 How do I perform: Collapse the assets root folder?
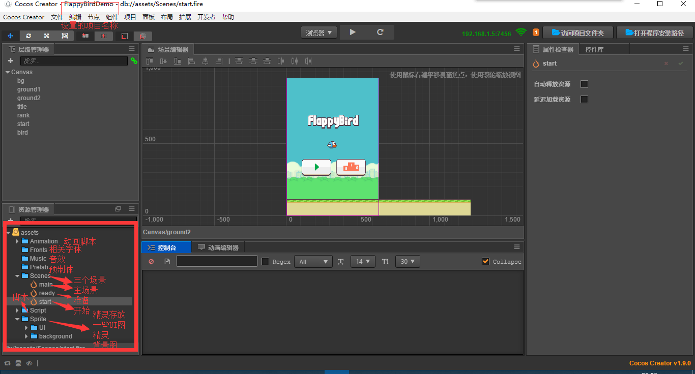[8, 233]
